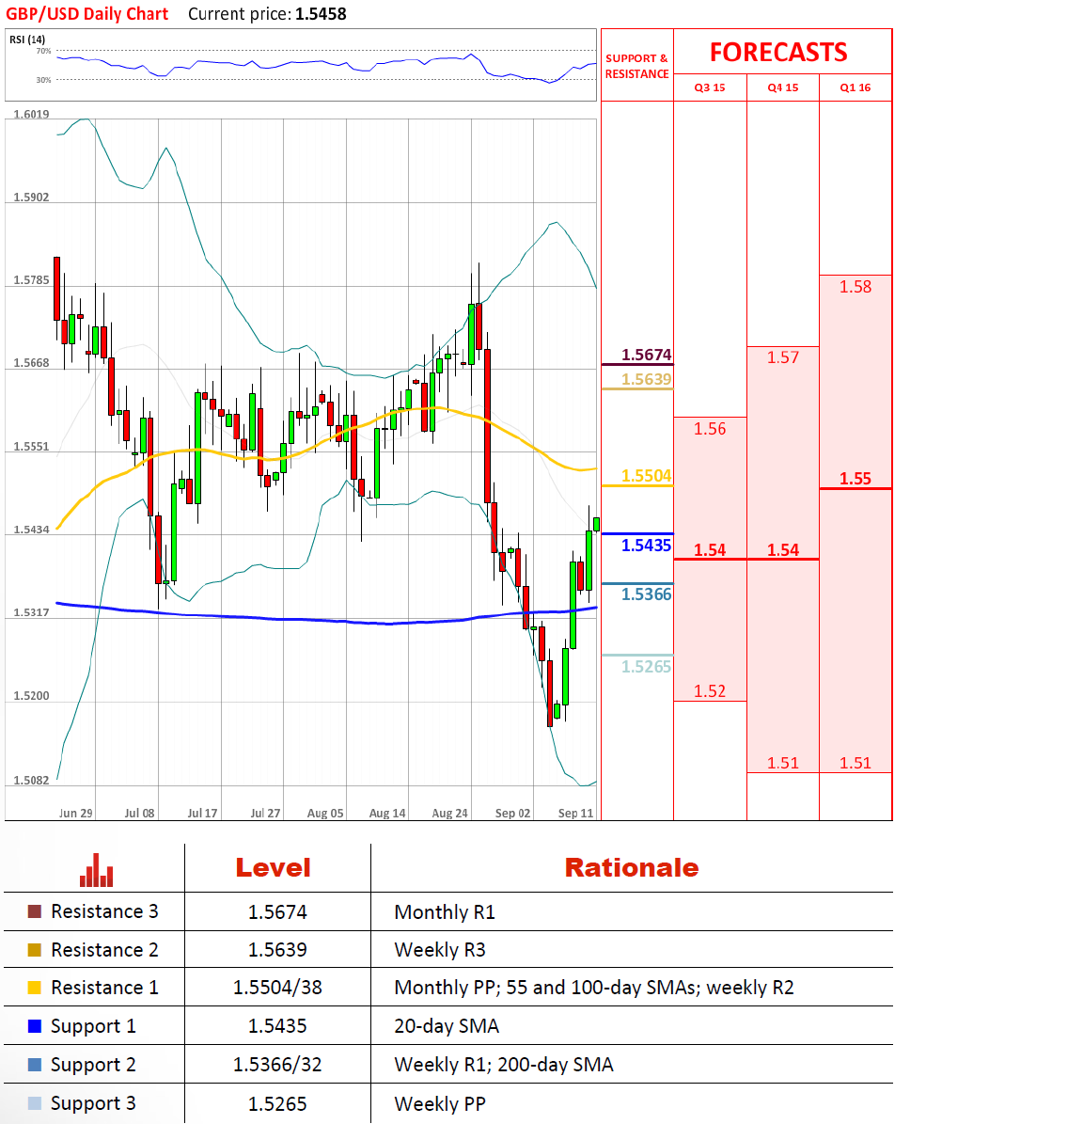
Task: Click the Support 2 steel blue swatch
Action: pyautogui.click(x=35, y=1065)
